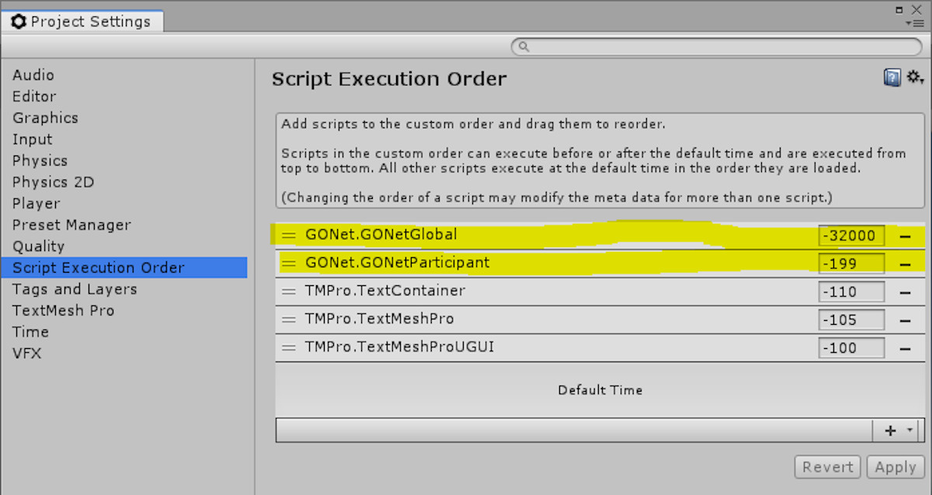932x495 pixels.
Task: Grab the drag handle of GONet.GONetParticipant
Action: (x=289, y=263)
